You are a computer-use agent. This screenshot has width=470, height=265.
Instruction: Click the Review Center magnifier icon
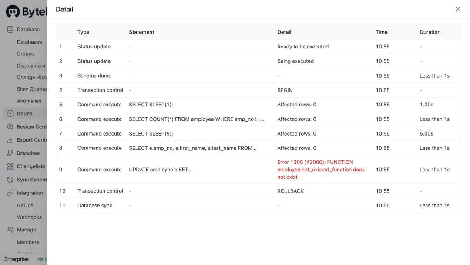coord(10,127)
